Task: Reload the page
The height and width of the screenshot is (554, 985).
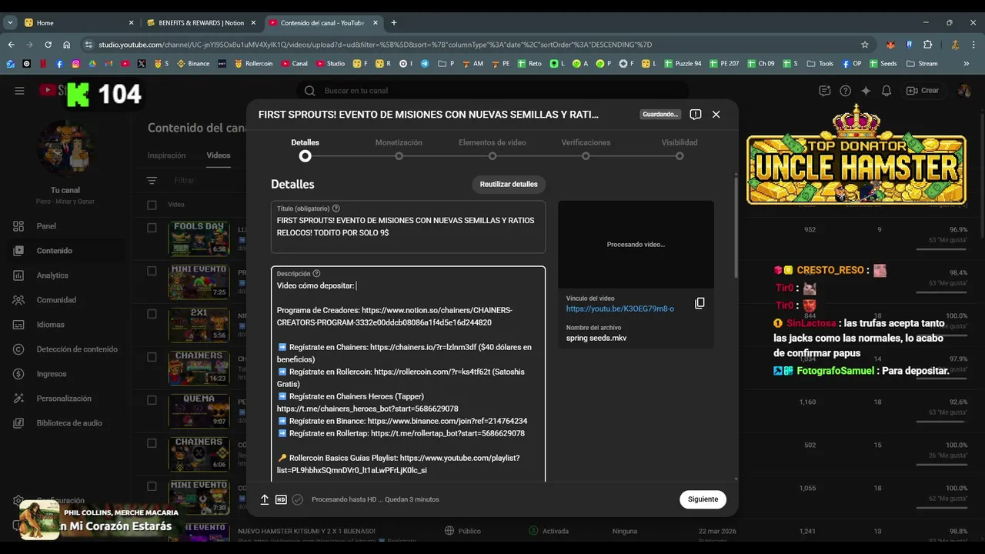Action: pos(48,45)
